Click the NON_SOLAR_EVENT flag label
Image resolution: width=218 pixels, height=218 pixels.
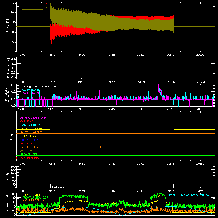(33, 125)
